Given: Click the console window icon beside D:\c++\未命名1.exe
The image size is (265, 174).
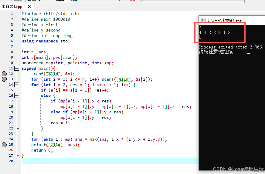Looking at the screenshot, I should coord(203,20).
